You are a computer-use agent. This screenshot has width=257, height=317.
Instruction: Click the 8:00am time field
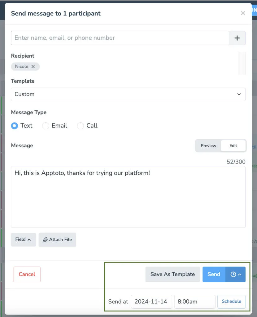coord(194,301)
